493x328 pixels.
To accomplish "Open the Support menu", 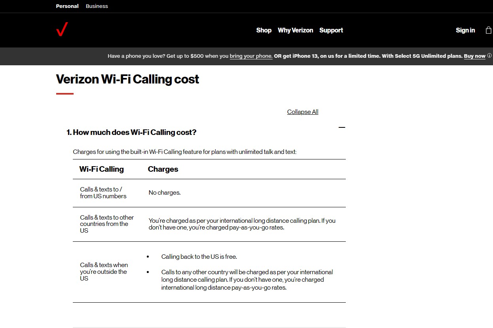I will pos(331,30).
